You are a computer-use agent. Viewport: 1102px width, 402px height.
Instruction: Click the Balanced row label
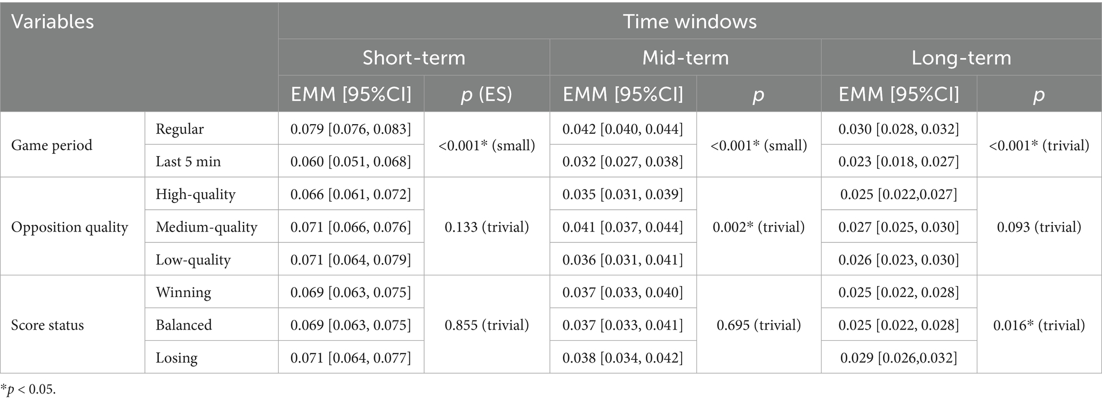click(184, 325)
